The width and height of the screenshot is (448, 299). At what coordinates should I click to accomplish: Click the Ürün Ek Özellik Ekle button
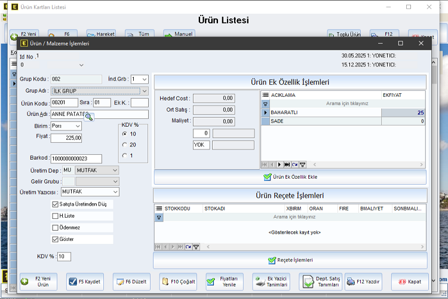(290, 177)
